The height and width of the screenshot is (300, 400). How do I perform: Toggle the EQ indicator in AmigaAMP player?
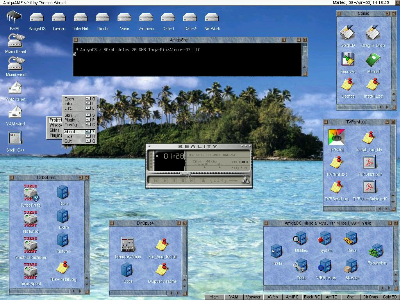234,168
